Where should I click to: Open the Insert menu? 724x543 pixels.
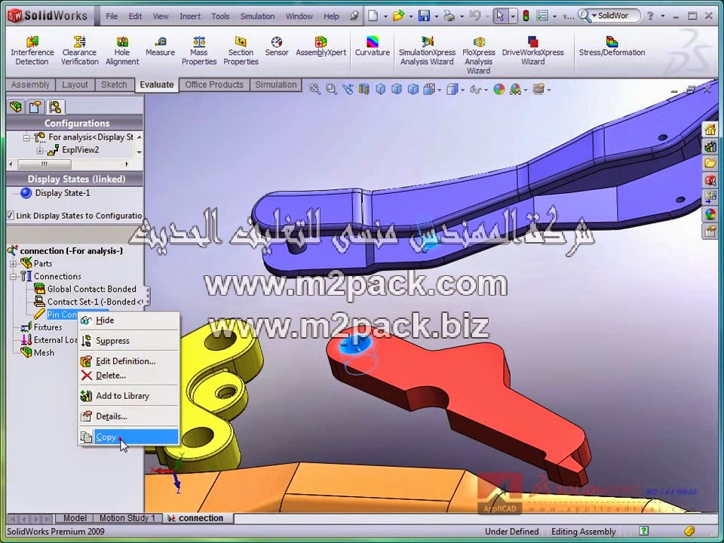click(190, 16)
